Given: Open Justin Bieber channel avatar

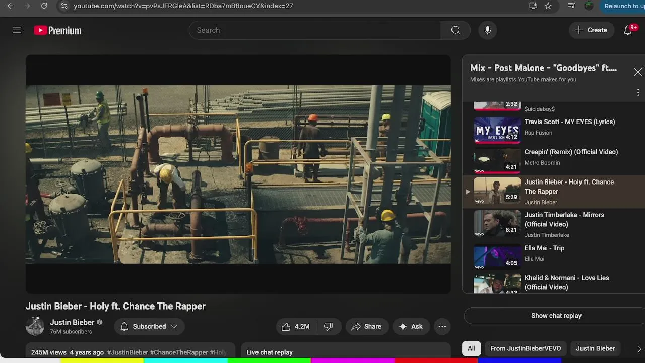Looking at the screenshot, I should [x=35, y=326].
